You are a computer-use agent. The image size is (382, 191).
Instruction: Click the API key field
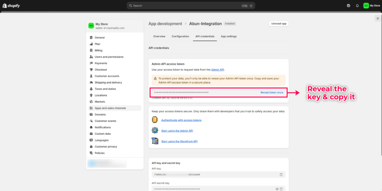tap(219, 175)
